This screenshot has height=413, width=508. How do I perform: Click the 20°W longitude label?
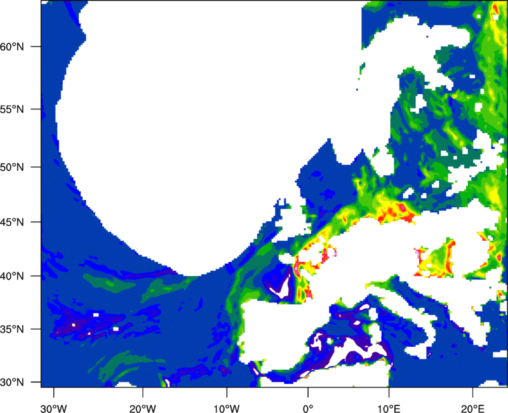(142, 409)
